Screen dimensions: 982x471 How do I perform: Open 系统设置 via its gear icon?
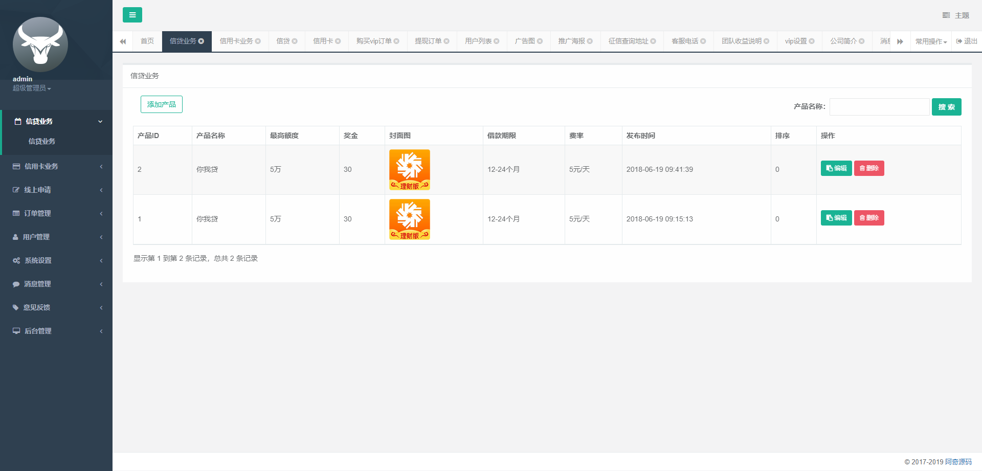click(x=15, y=260)
